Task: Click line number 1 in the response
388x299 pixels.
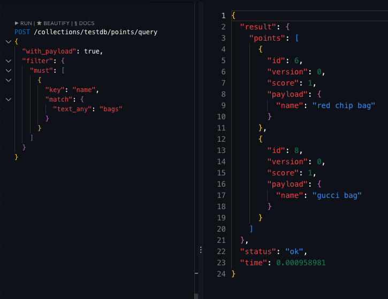Action: (223, 16)
